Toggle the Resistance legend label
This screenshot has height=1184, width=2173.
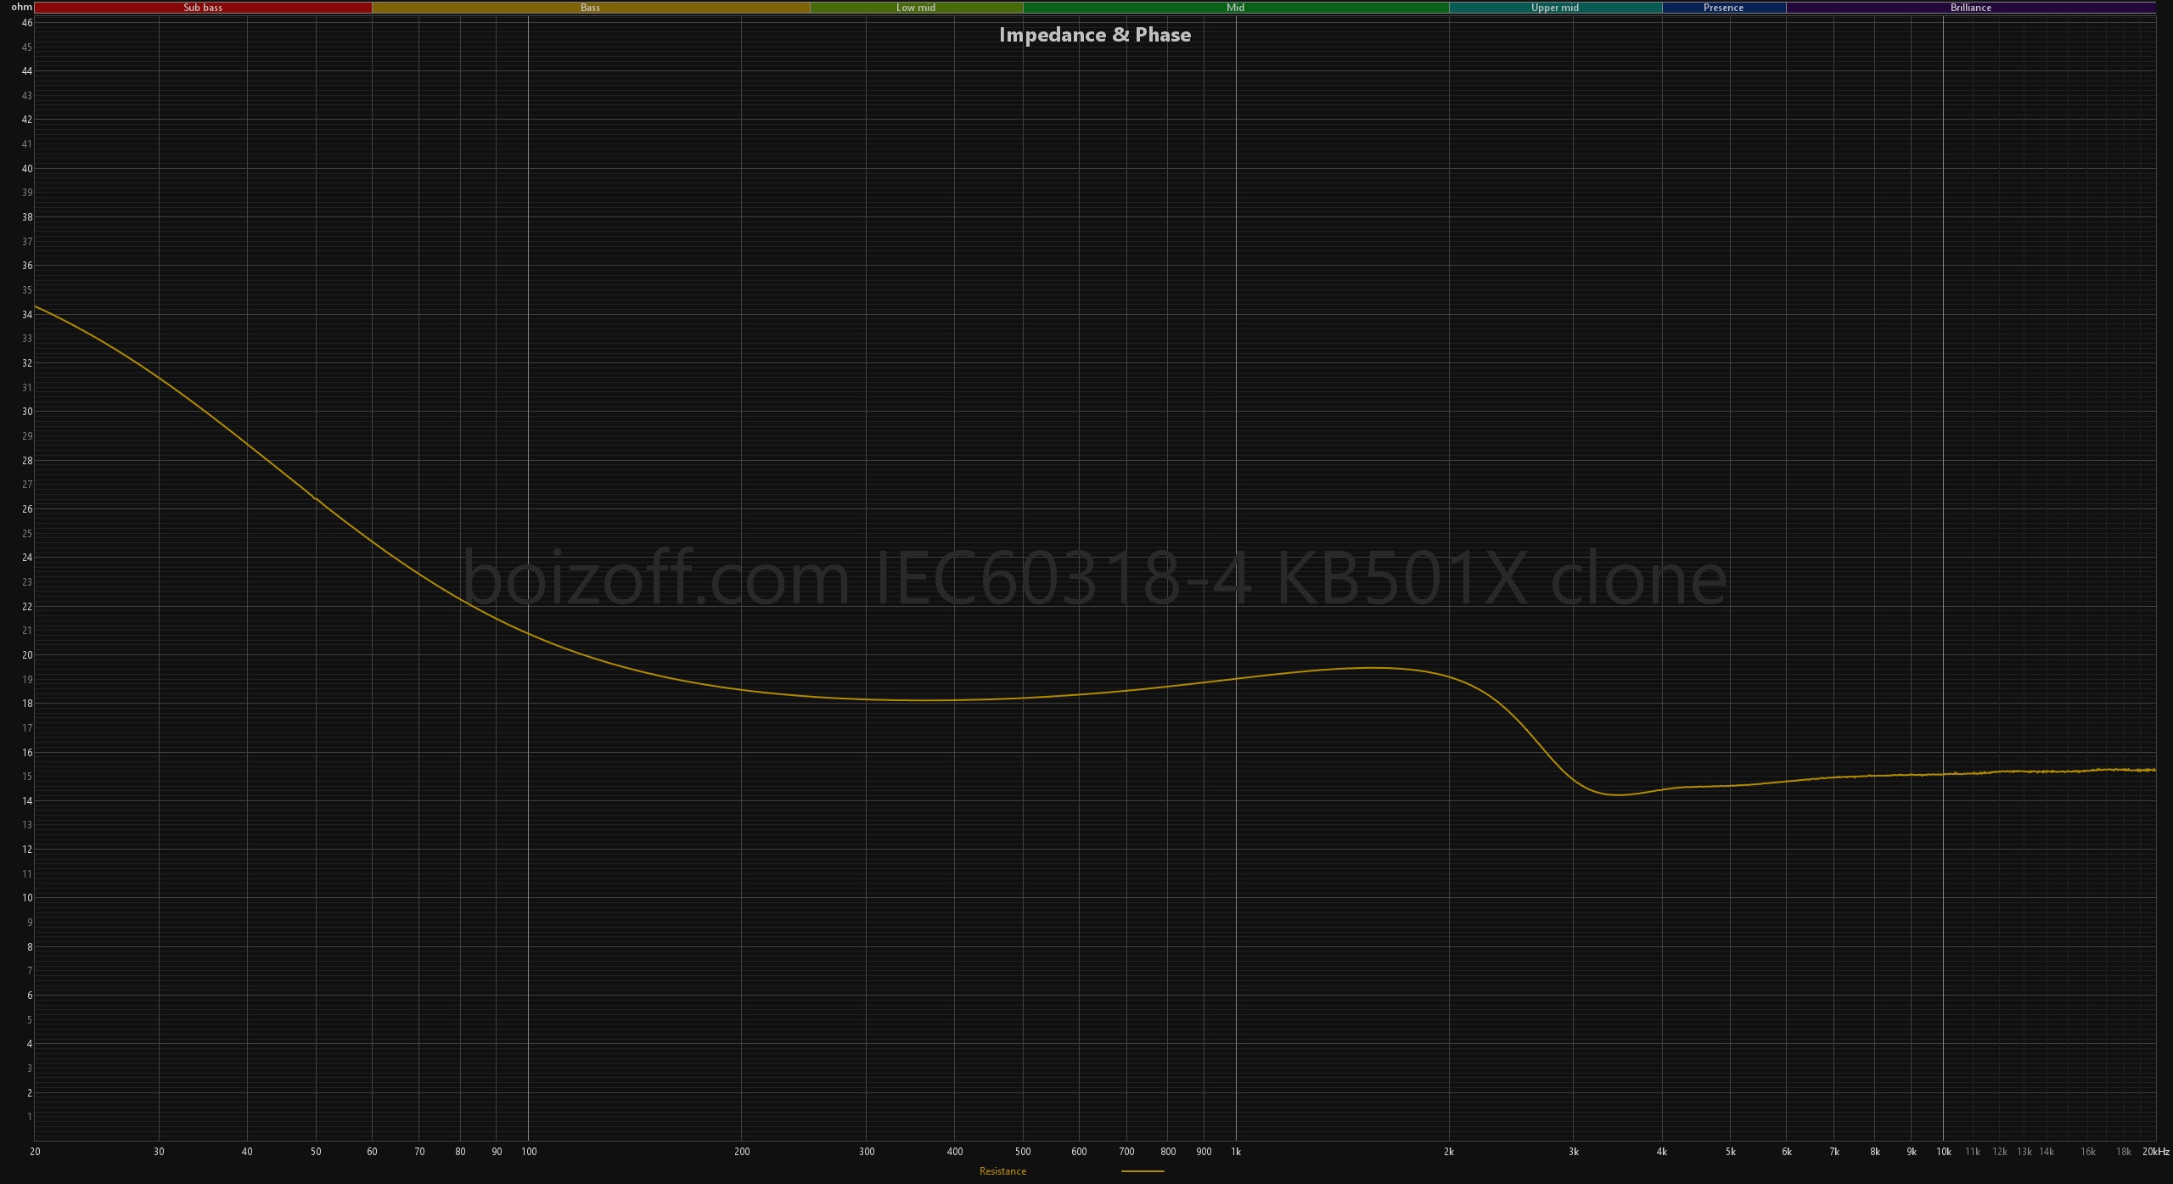click(1002, 1171)
